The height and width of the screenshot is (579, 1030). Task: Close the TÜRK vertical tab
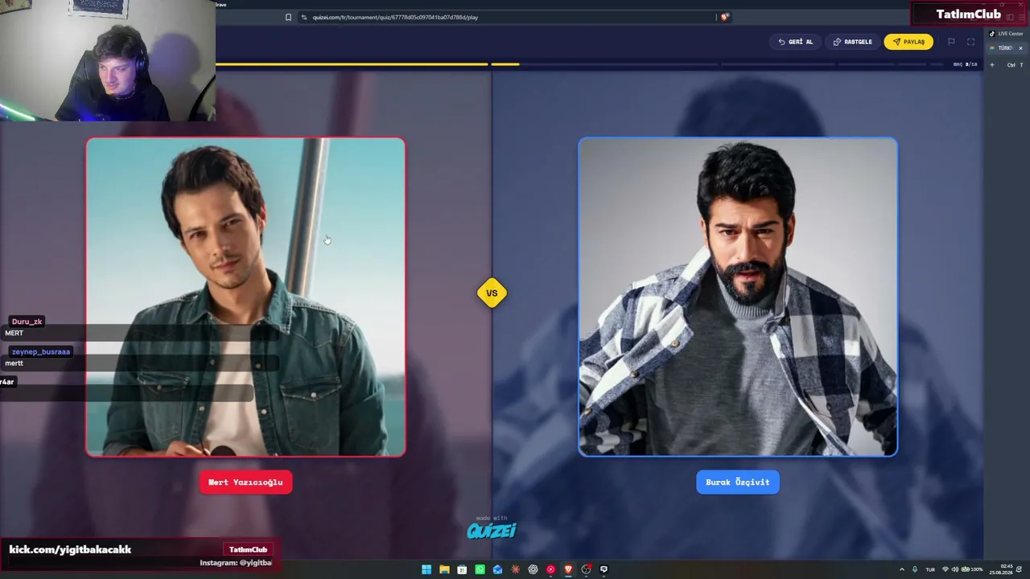tap(1020, 48)
